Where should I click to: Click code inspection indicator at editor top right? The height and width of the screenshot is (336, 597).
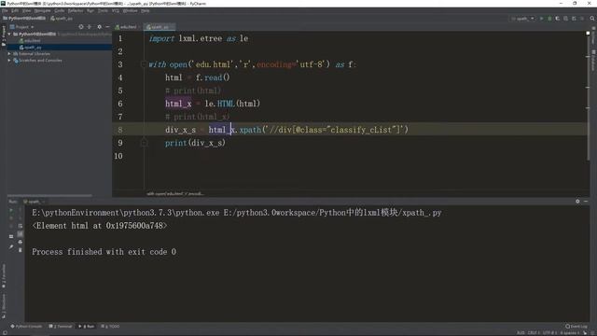[588, 34]
